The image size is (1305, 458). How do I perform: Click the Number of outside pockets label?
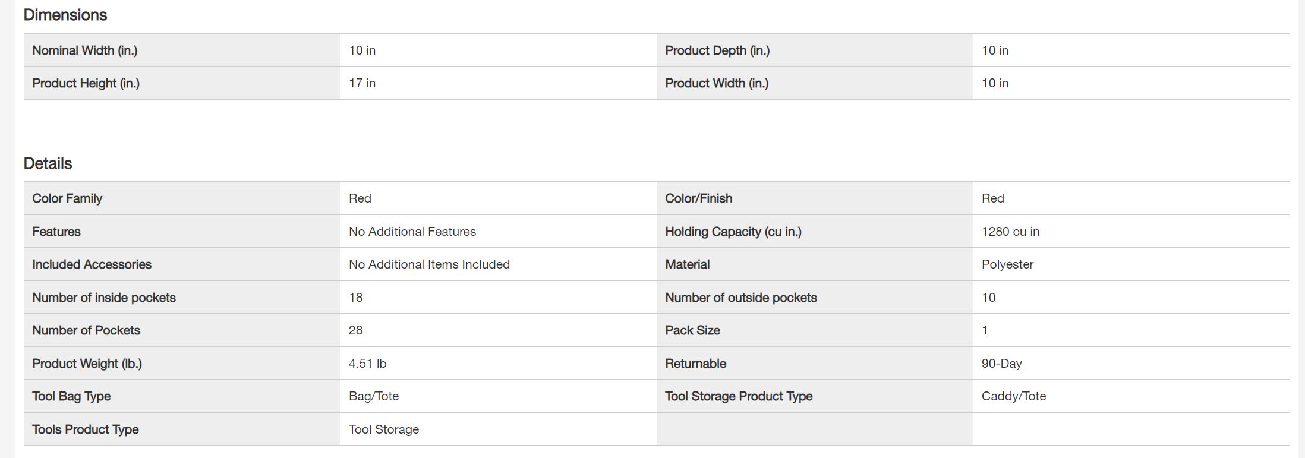point(741,298)
